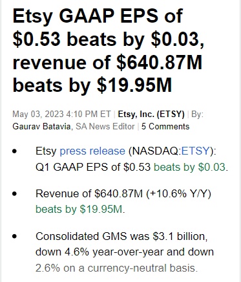241x282 pixels.
Task: Click the '(+10.6% Y/Y)' growth figure
Action: tap(178, 193)
